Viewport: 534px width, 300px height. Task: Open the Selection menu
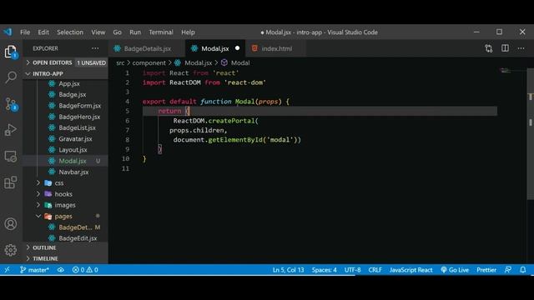[70, 32]
